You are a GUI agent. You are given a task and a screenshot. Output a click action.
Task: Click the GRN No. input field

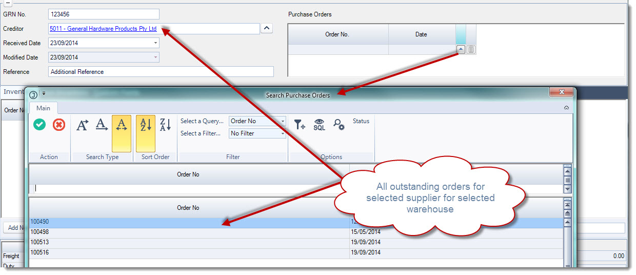[104, 14]
